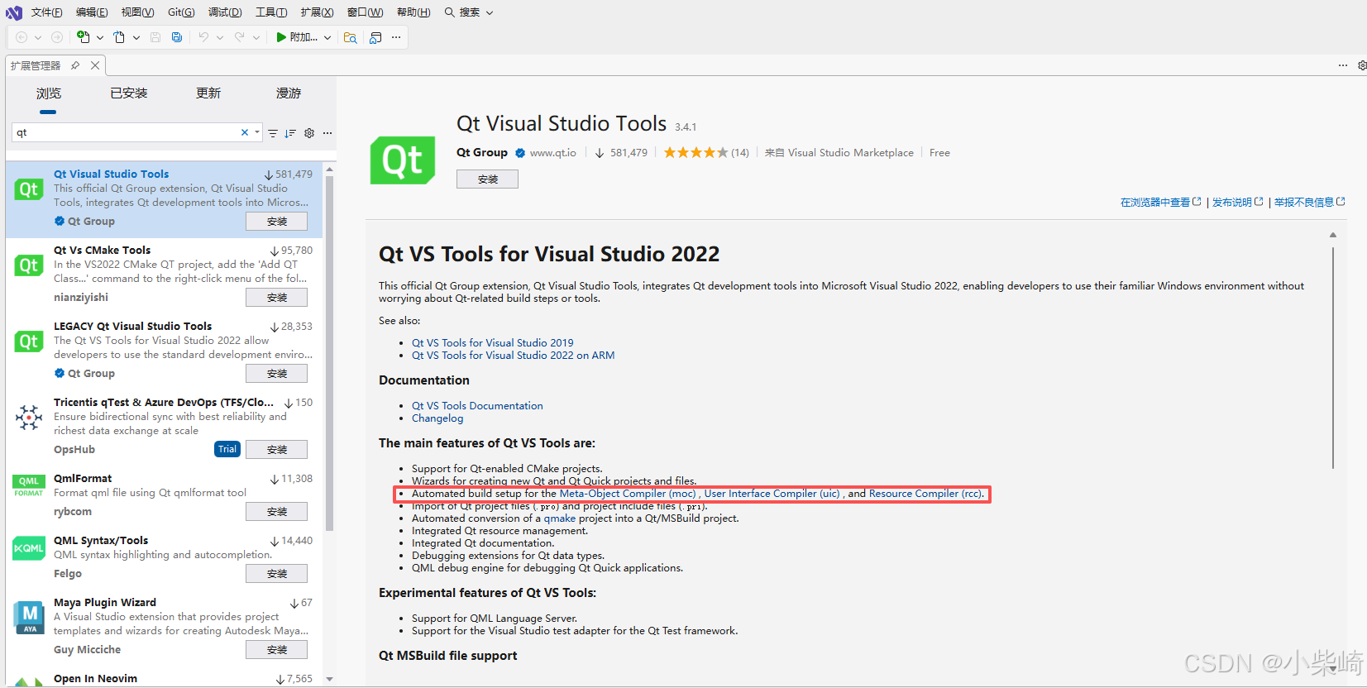This screenshot has width=1367, height=688.
Task: Expand the Attach debug target dropdown
Action: click(327, 37)
